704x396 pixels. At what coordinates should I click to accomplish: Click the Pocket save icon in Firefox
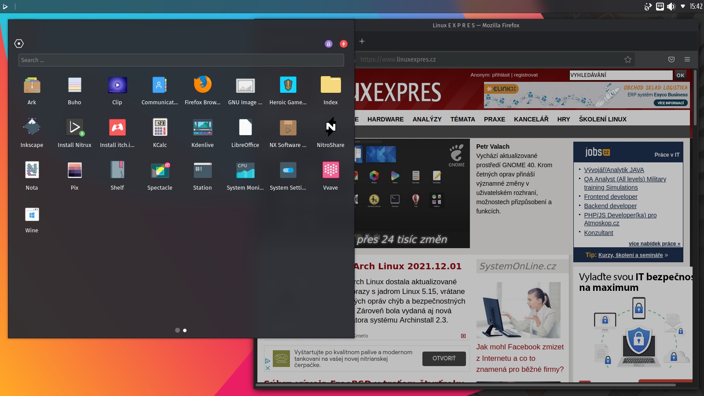tap(671, 59)
